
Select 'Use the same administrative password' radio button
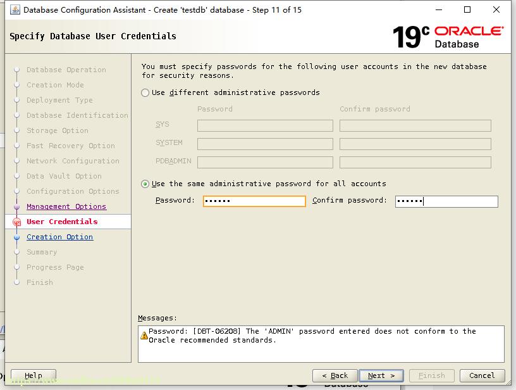coord(145,184)
